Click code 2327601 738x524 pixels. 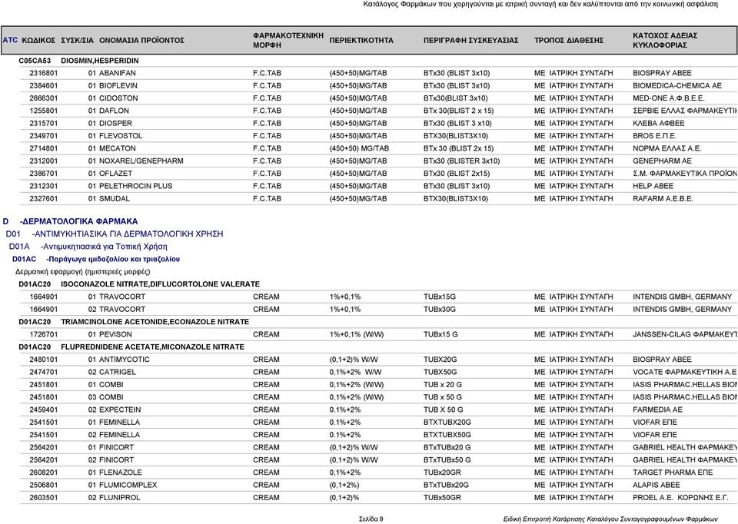tap(43, 198)
